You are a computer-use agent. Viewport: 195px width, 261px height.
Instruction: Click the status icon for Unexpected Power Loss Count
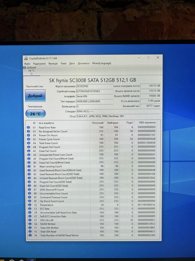coord(29,155)
